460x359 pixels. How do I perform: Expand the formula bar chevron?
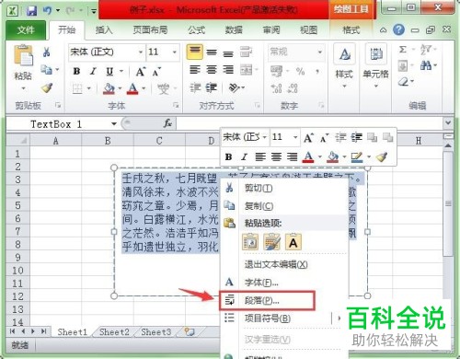(448, 123)
